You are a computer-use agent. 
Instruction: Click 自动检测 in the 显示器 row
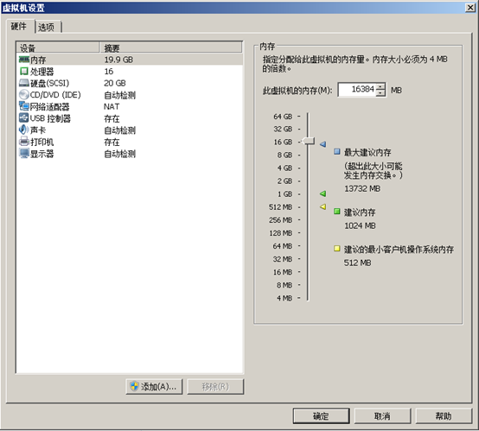point(119,154)
